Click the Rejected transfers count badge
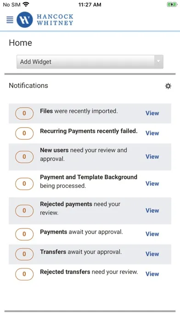 (x=24, y=274)
